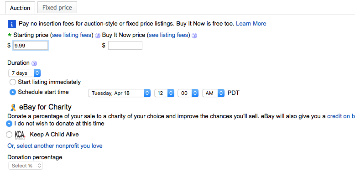Open the minutes dropdown showing 00
355x177 pixels.
pyautogui.click(x=188, y=93)
